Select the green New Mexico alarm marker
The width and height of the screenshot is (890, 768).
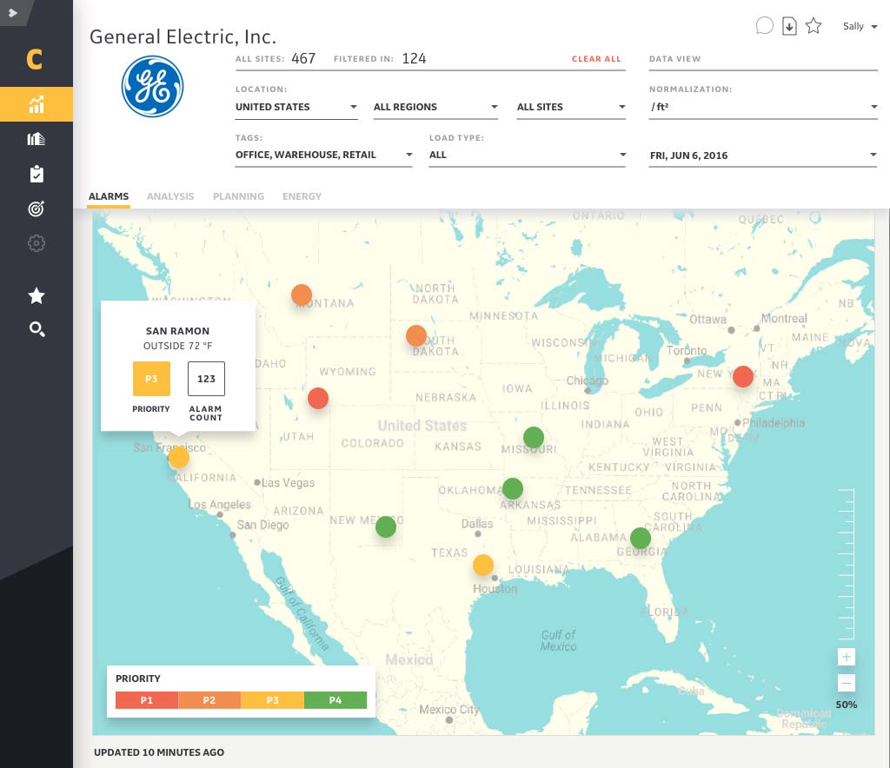[385, 527]
